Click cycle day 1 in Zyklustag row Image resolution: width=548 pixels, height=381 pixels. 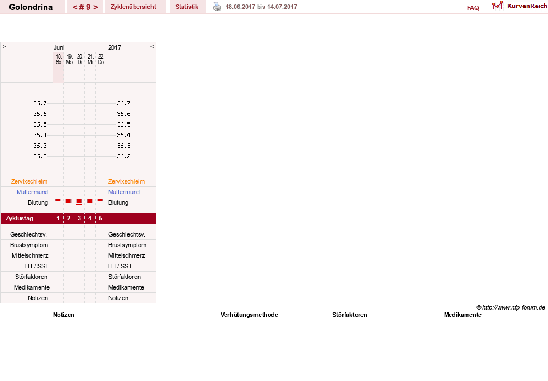point(58,219)
